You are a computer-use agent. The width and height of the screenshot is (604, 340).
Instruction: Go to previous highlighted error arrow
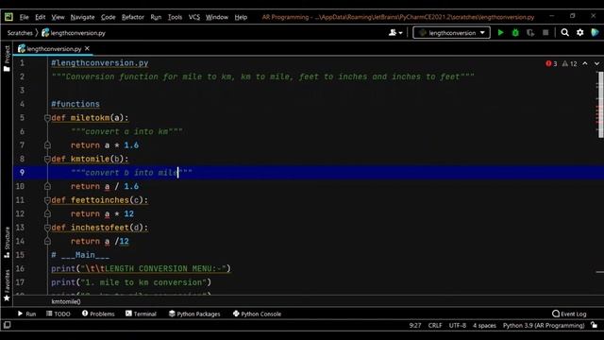click(x=585, y=63)
